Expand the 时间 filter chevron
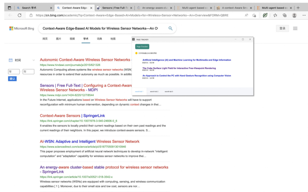 coord(34,60)
